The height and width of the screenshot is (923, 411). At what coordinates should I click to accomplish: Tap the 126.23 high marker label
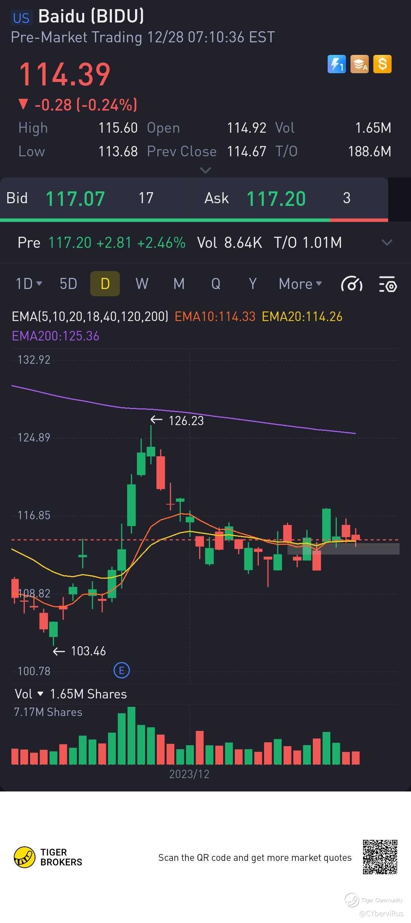click(186, 421)
